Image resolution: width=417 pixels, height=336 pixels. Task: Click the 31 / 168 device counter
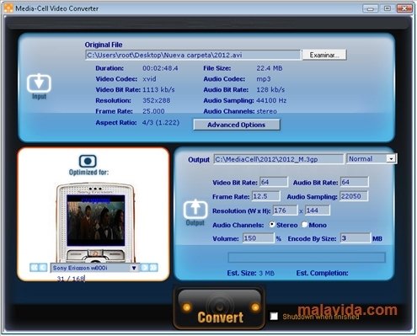pos(71,279)
